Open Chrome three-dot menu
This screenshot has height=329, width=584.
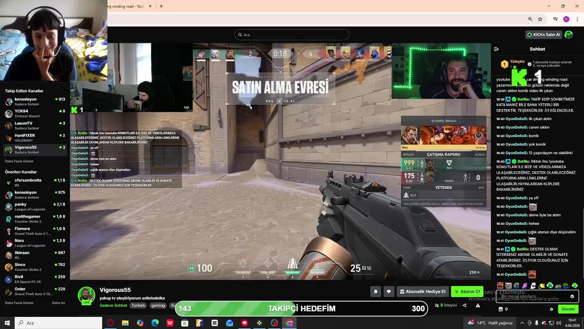click(577, 19)
